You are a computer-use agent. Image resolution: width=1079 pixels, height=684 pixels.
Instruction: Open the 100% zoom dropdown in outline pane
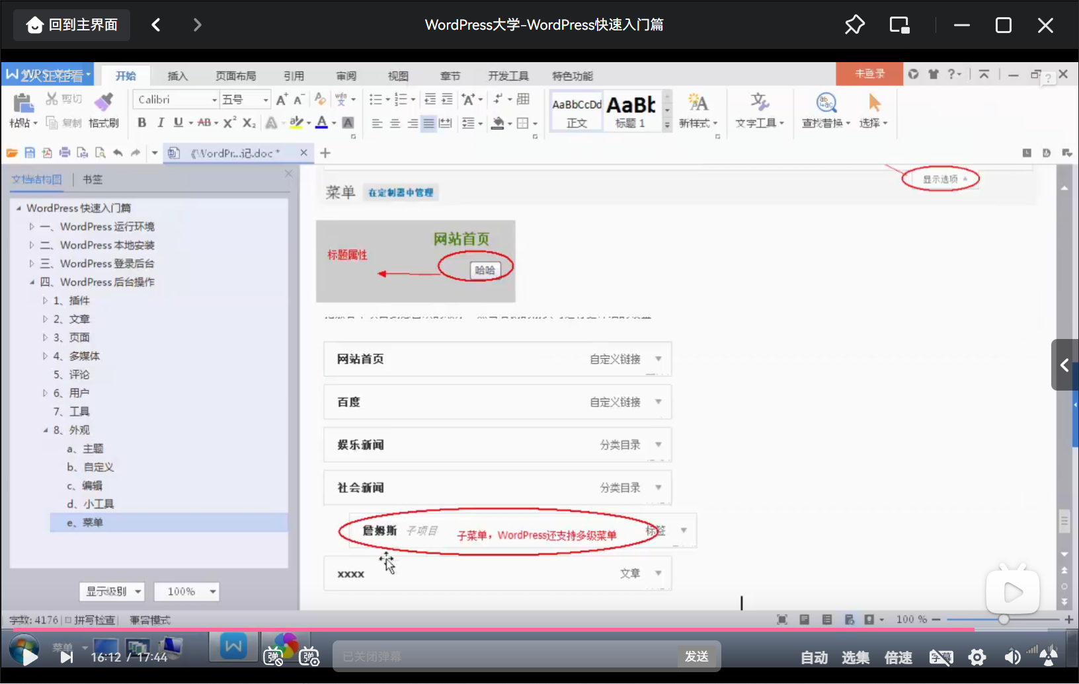[x=186, y=591]
